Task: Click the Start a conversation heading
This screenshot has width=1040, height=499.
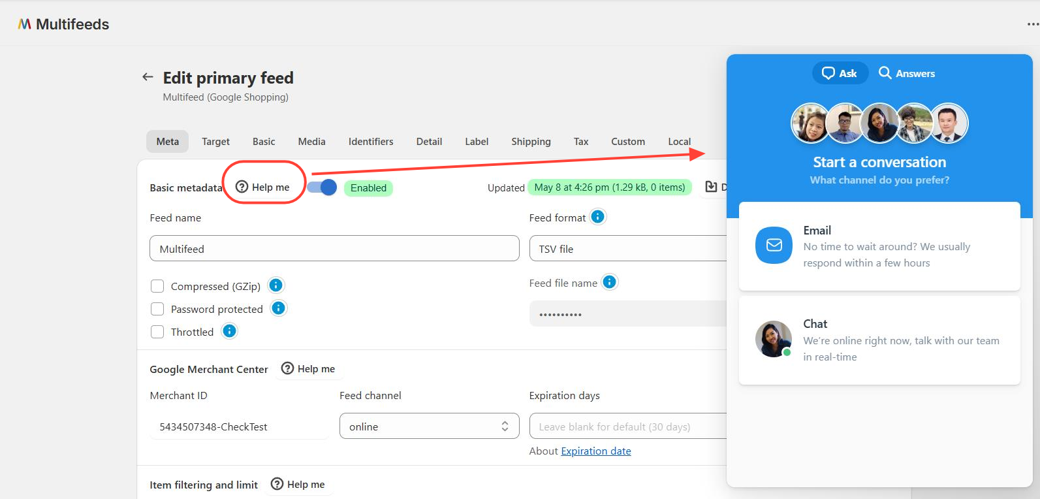Action: 879,162
